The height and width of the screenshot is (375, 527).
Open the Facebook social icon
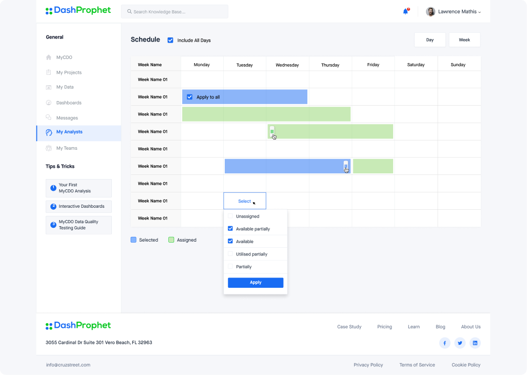click(x=444, y=343)
